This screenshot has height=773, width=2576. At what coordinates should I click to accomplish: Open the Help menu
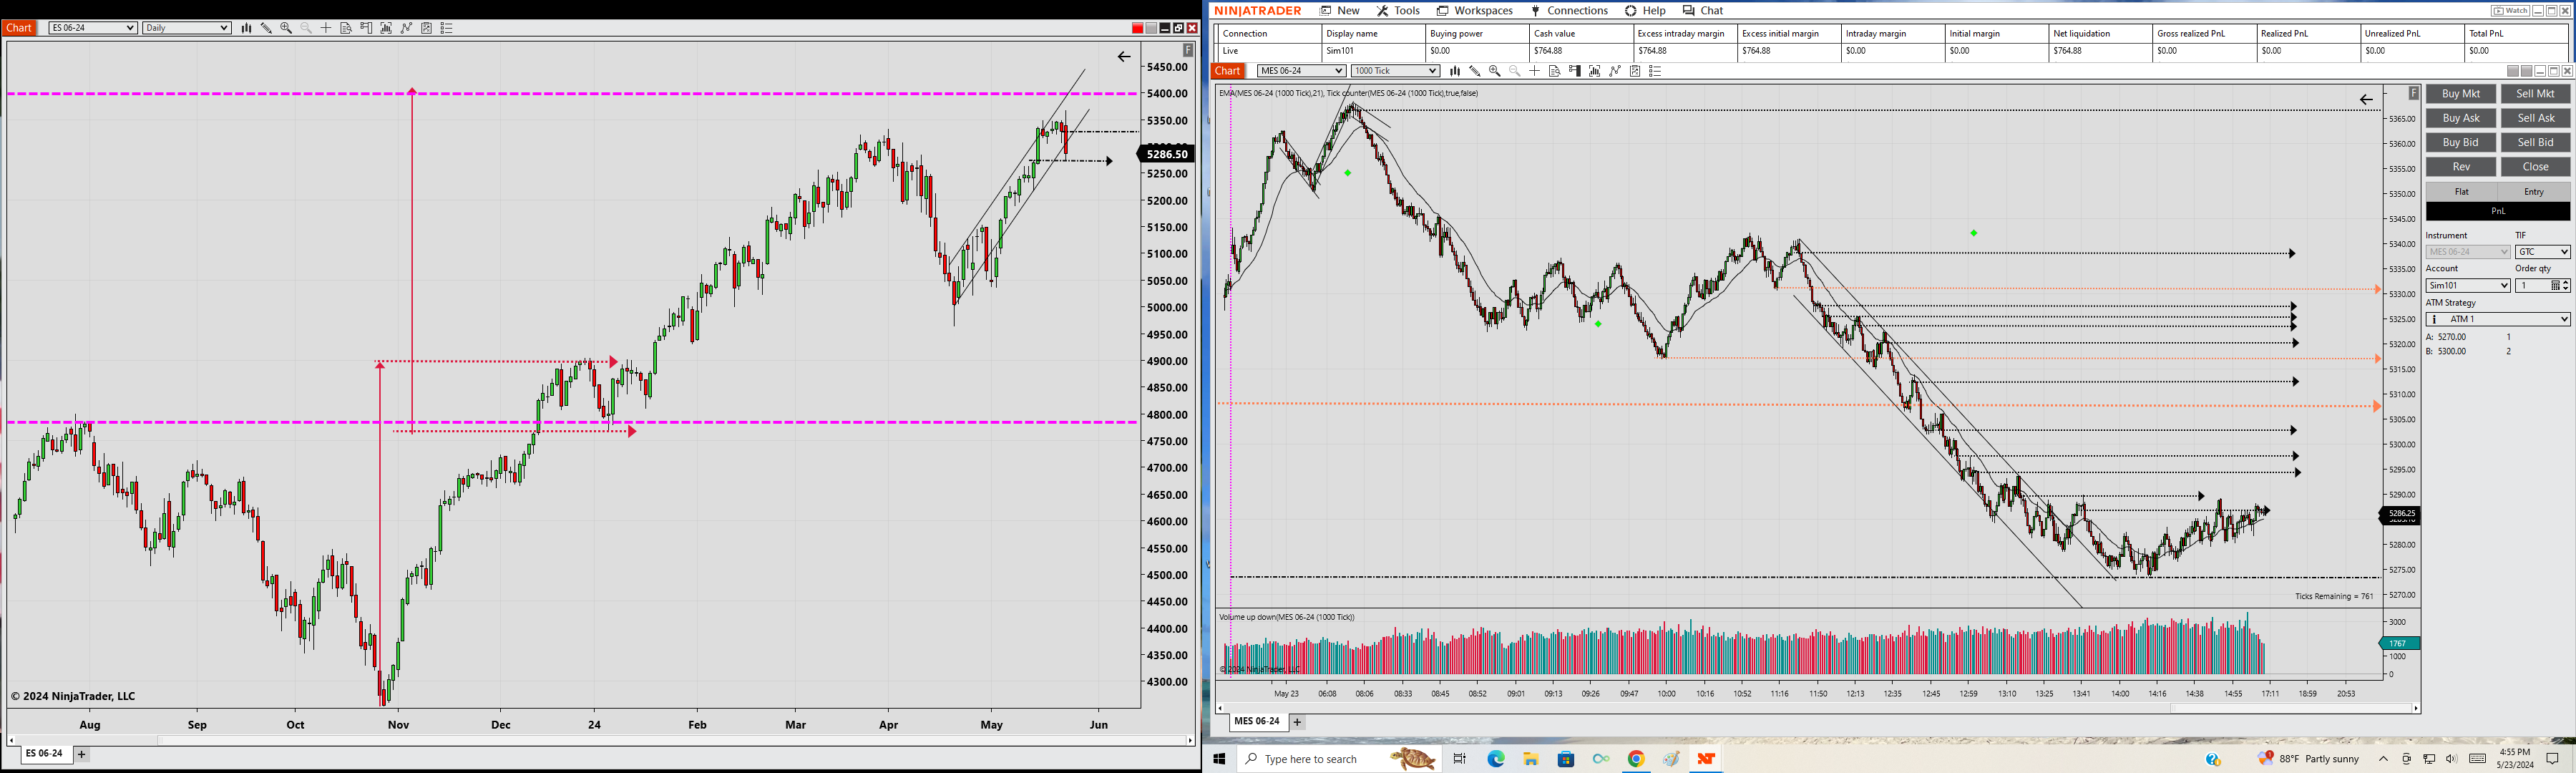point(1645,11)
